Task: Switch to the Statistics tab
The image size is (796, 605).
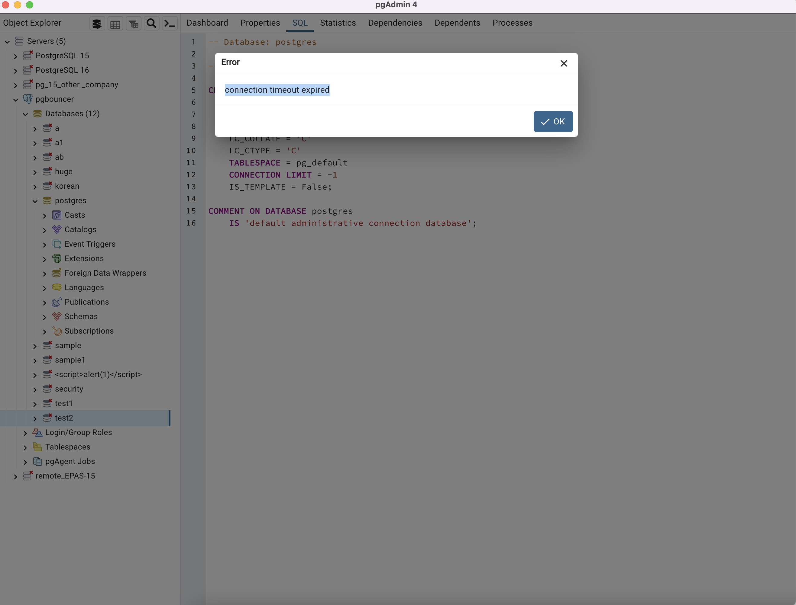Action: point(338,23)
